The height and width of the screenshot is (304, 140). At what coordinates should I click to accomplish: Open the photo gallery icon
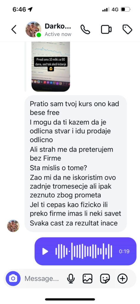click(x=88, y=279)
